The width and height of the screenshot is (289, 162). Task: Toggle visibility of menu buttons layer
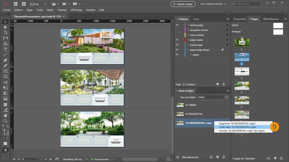177,35
